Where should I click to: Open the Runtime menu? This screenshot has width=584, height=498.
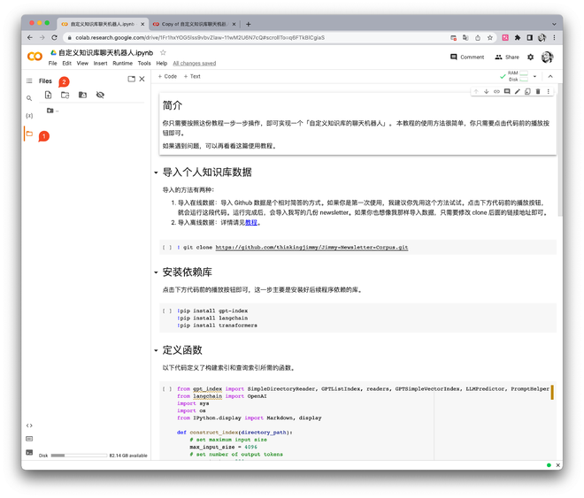click(122, 64)
